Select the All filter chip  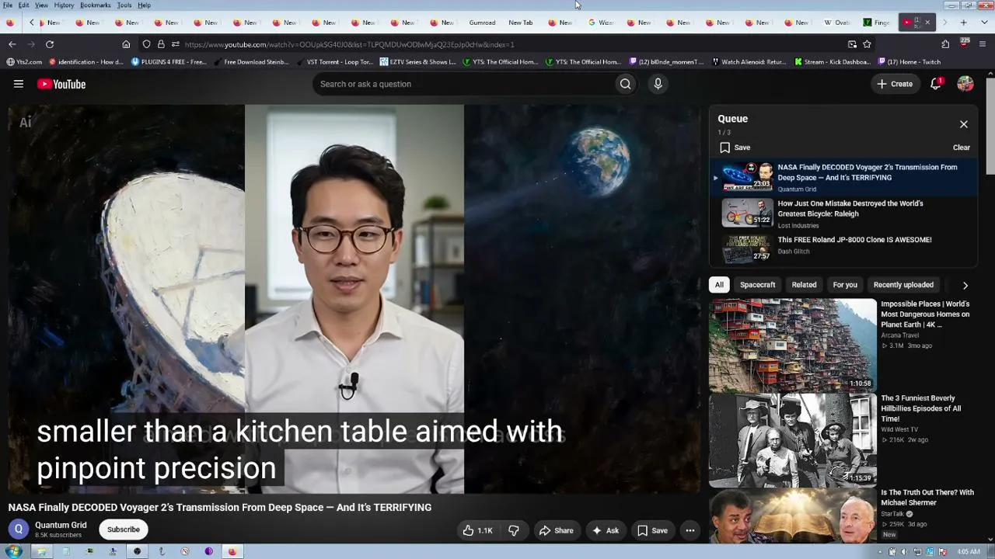(x=719, y=285)
